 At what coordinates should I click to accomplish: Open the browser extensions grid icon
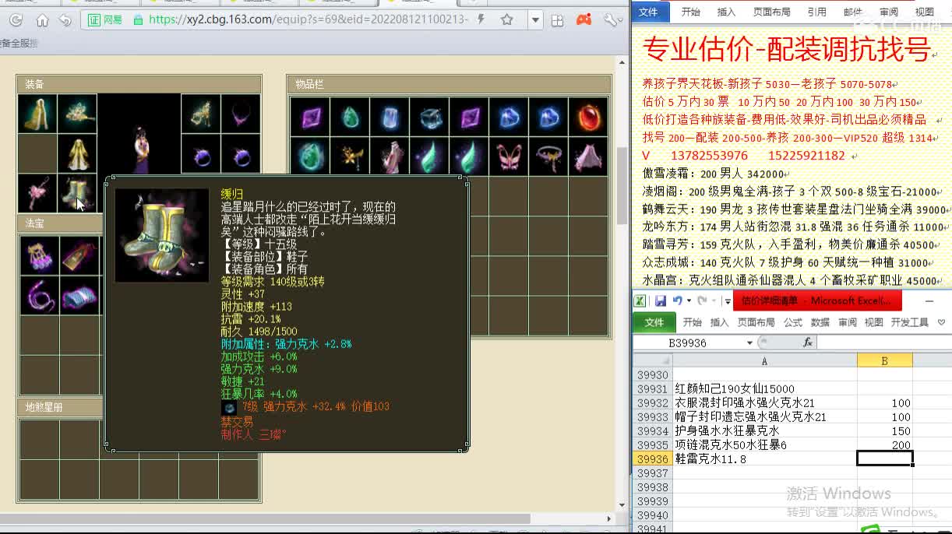click(557, 20)
